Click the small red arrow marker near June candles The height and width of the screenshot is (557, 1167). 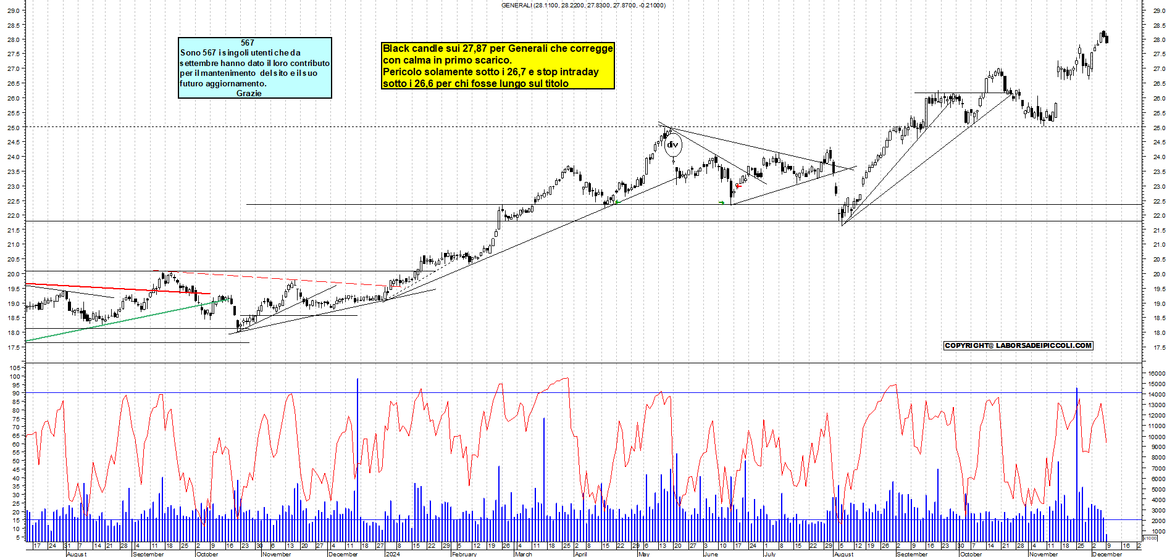tap(738, 186)
